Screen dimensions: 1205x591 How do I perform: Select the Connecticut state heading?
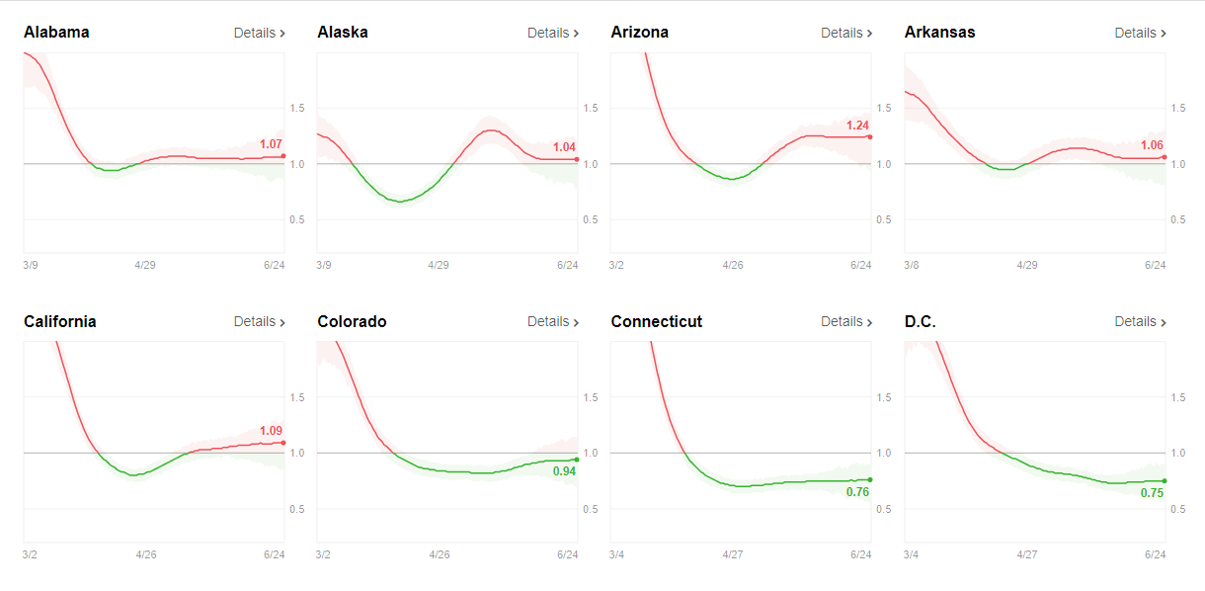(657, 321)
